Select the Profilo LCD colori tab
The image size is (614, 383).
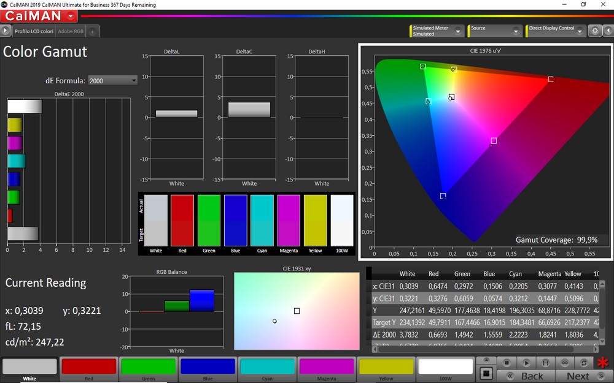tap(34, 31)
